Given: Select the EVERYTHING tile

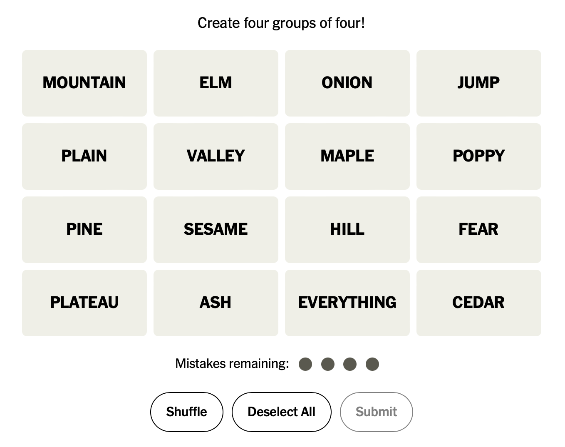Looking at the screenshot, I should coord(347,303).
